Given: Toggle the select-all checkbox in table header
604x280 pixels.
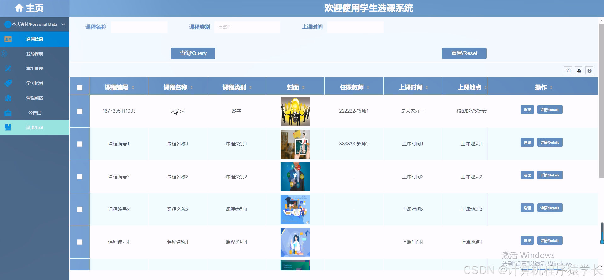Looking at the screenshot, I should [x=80, y=87].
